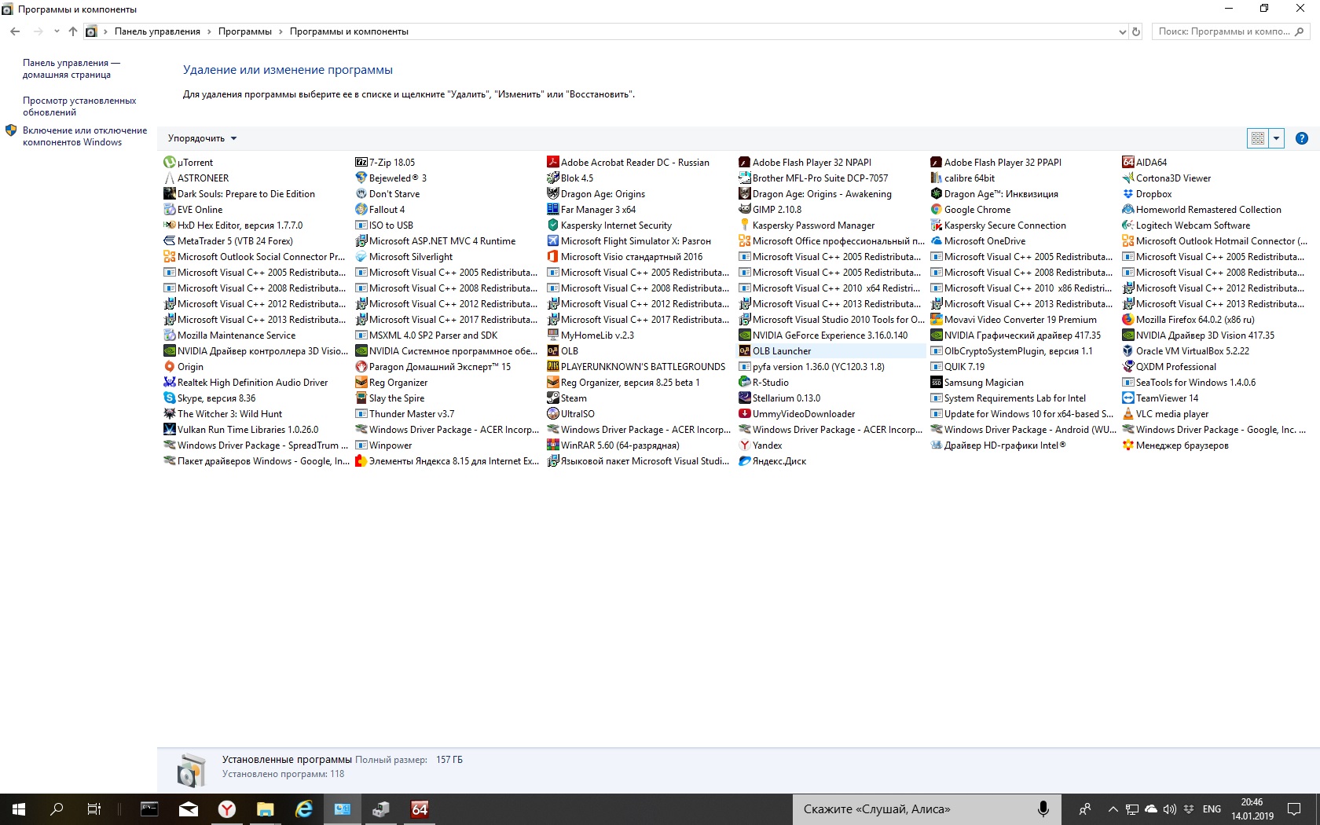Click the Mozilla Firefox 64.0.2 icon
Viewport: 1320px width, 825px height.
coord(1128,320)
